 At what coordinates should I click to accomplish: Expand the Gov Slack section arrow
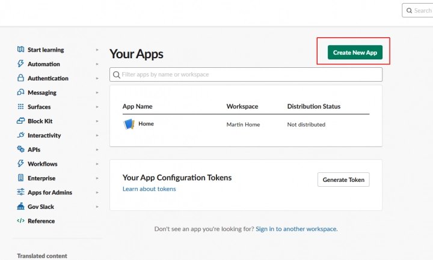click(x=97, y=207)
